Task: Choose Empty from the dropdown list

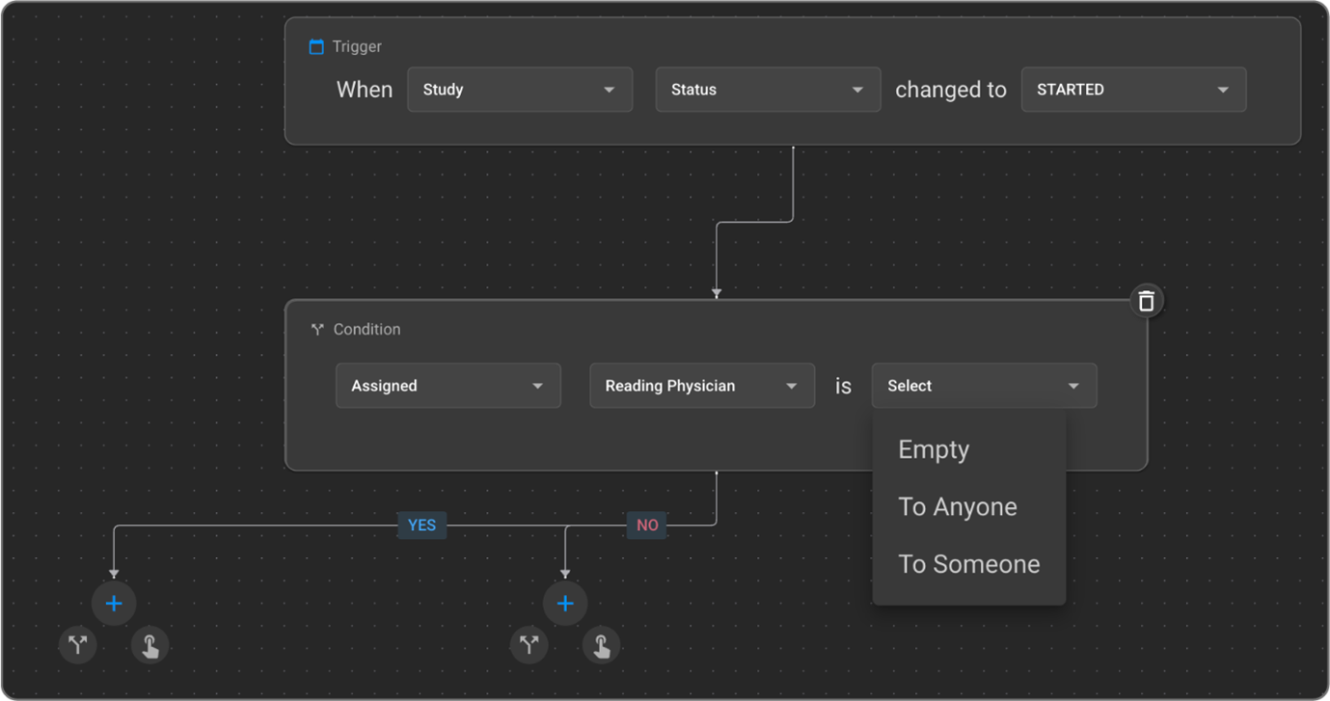Action: click(934, 449)
